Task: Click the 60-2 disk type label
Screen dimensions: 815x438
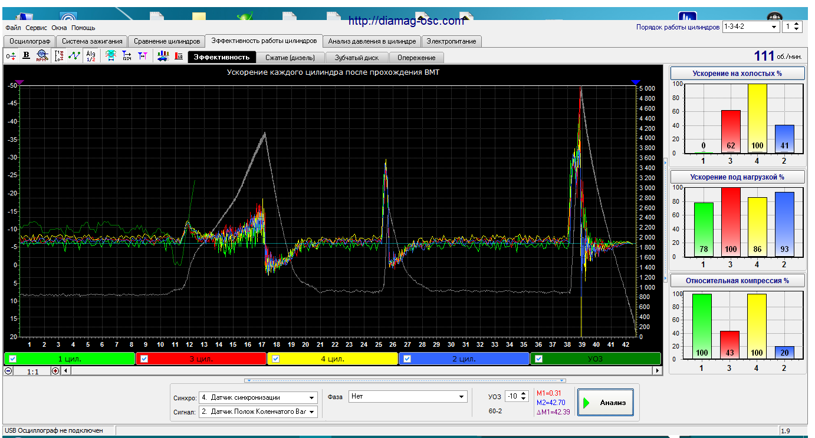Action: tap(495, 411)
